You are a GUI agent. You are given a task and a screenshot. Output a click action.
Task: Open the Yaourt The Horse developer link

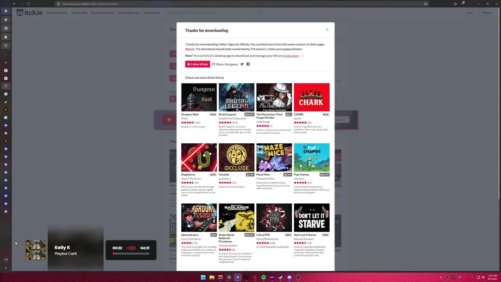pos(191,179)
